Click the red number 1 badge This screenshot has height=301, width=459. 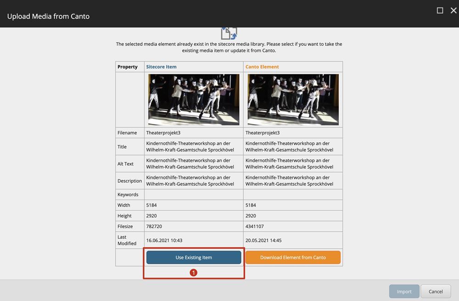pos(194,272)
